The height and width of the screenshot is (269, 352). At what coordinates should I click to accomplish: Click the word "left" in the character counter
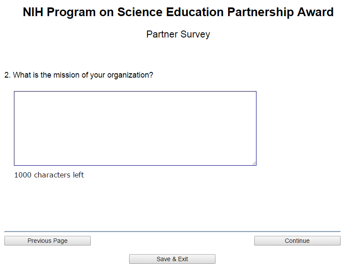coord(78,175)
